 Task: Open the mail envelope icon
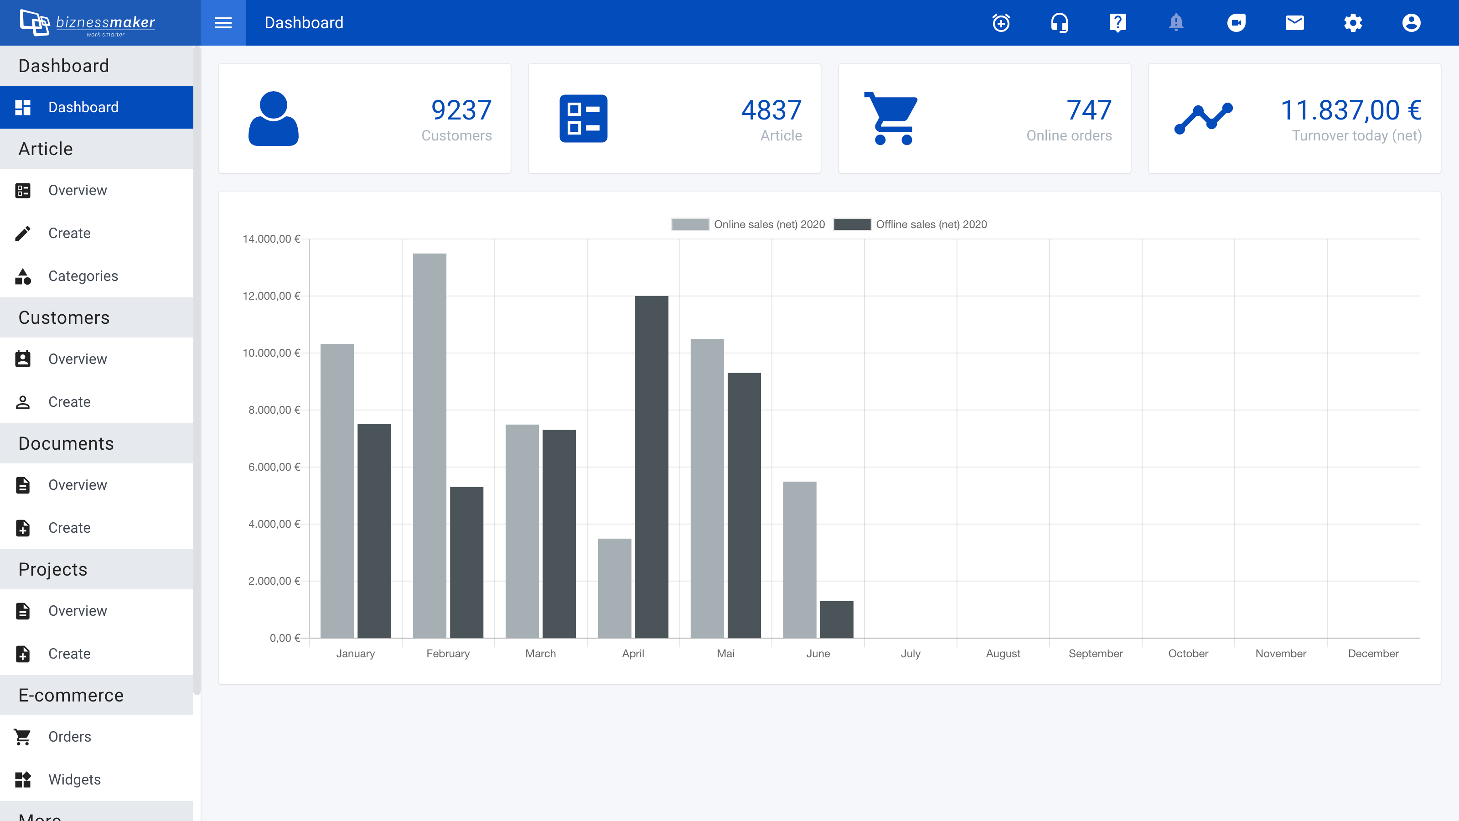click(1294, 23)
